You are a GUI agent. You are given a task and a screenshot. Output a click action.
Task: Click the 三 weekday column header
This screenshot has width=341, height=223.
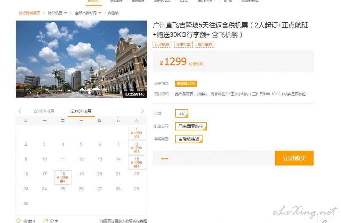pyautogui.click(x=81, y=121)
